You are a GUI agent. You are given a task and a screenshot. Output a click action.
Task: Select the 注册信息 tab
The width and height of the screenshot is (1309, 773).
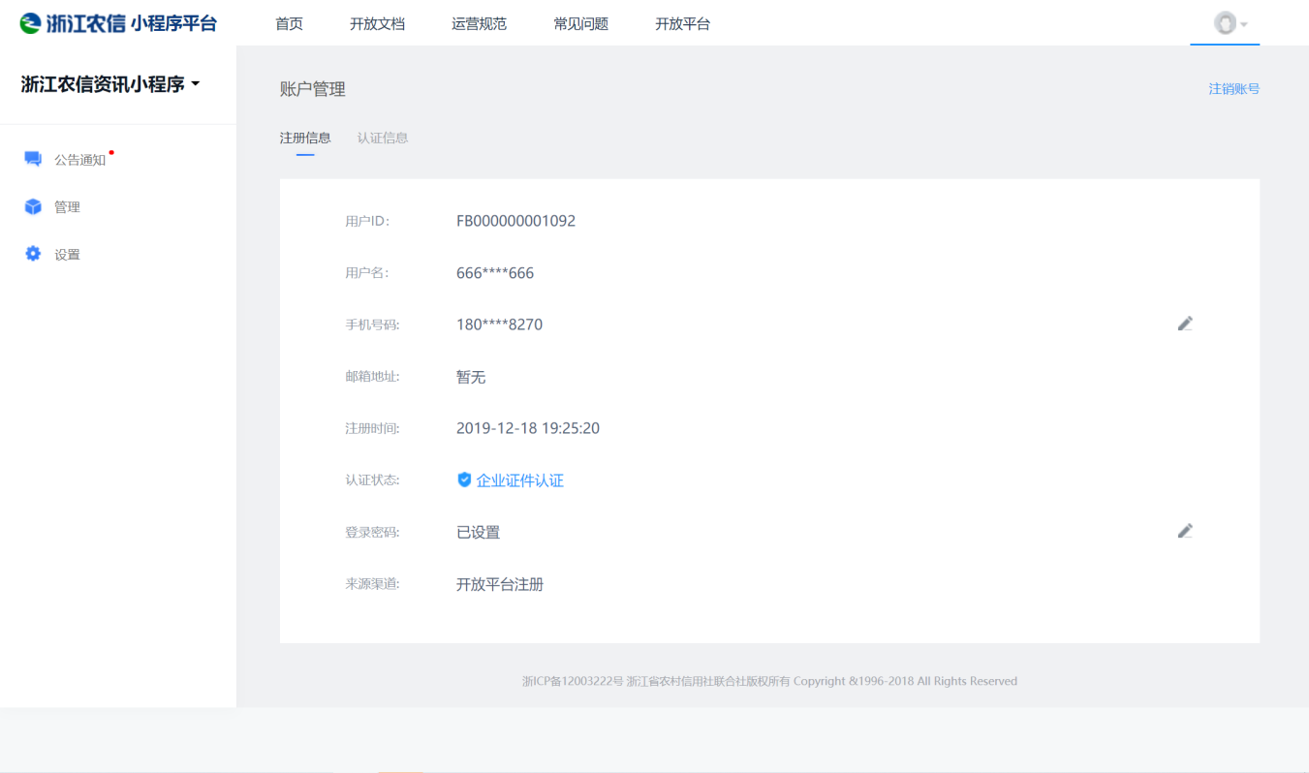pos(305,138)
